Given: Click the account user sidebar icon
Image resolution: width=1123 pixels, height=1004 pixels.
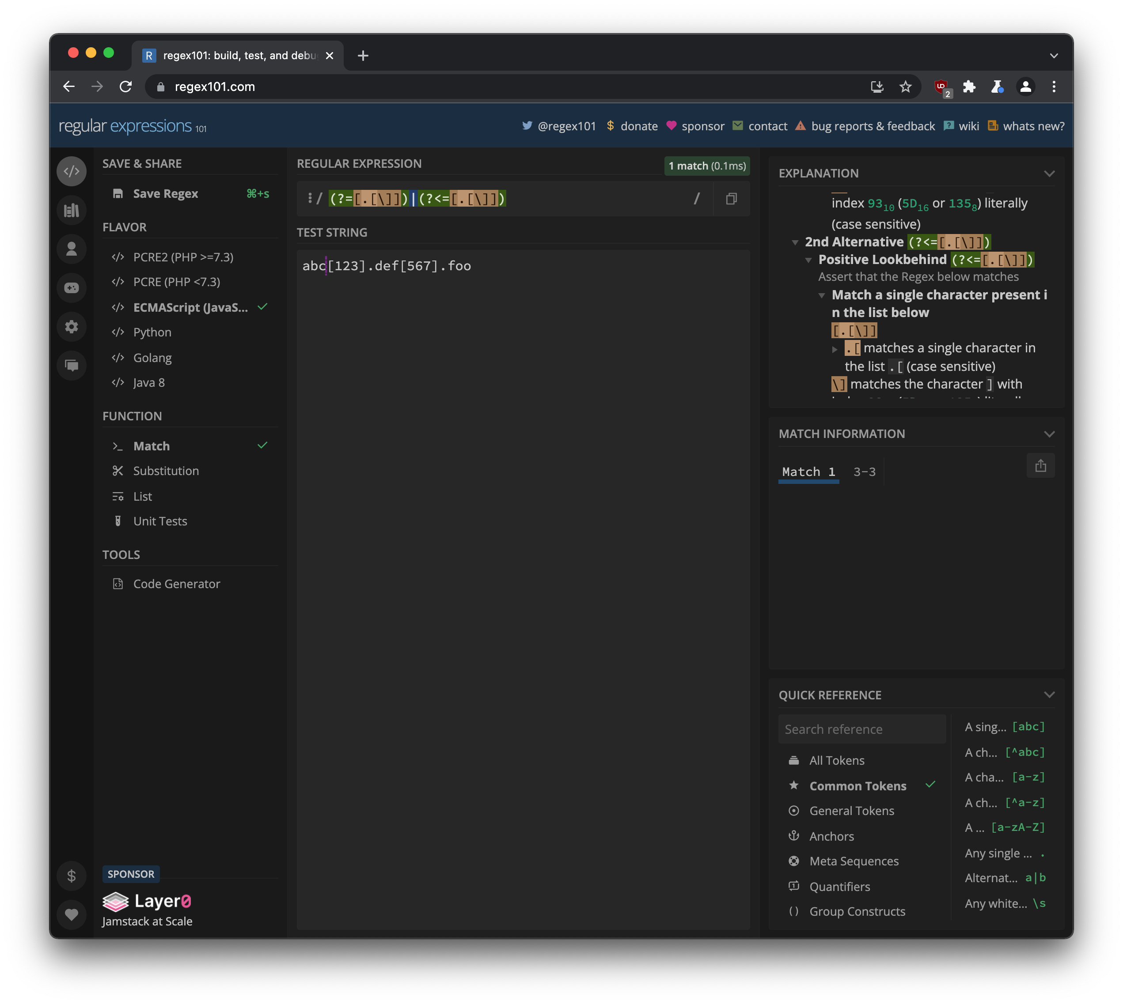Looking at the screenshot, I should (71, 249).
